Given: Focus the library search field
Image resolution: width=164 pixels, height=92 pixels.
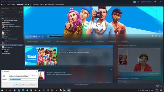Looking at the screenshot, I should pos(11,15).
